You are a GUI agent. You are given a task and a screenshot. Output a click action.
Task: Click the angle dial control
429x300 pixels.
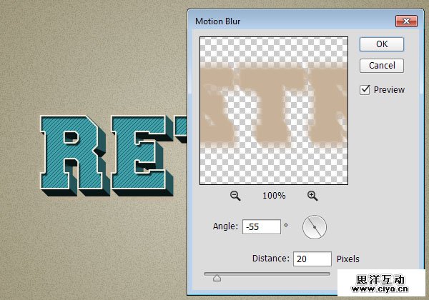click(x=315, y=227)
